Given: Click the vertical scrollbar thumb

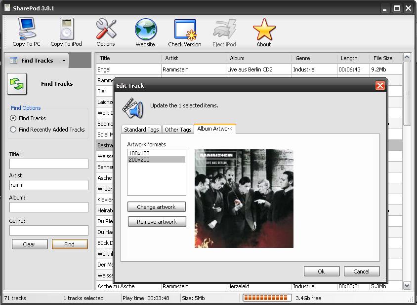Looking at the screenshot, I should 407,93.
